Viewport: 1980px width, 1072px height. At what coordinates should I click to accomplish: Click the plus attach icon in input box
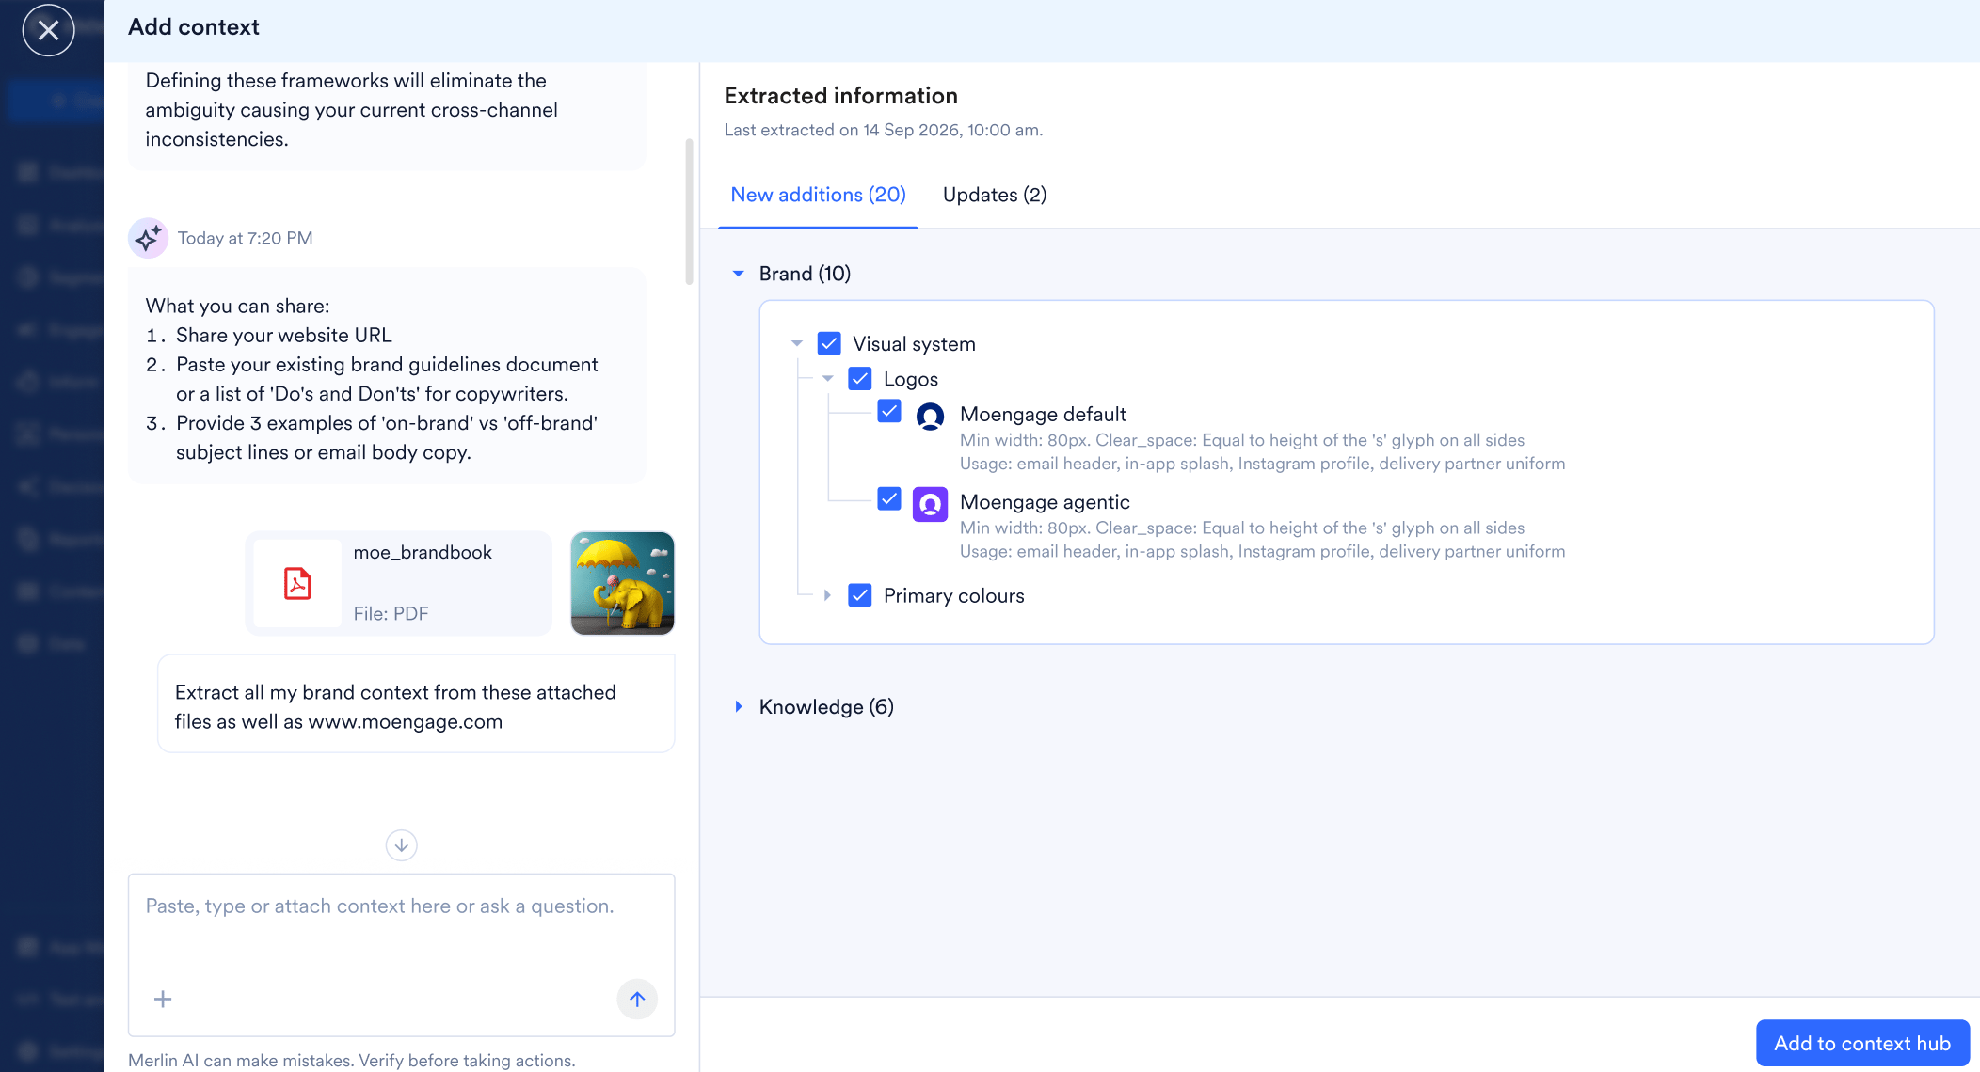point(163,999)
